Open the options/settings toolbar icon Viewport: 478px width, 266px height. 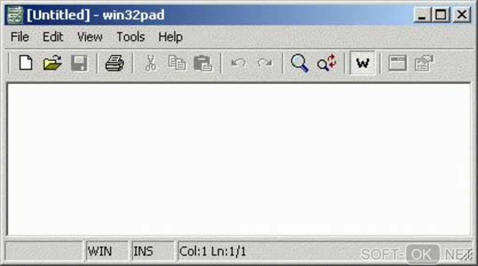(424, 63)
